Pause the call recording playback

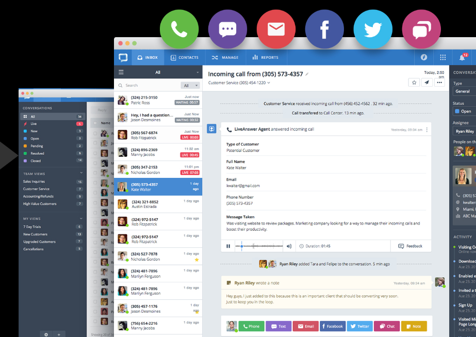pyautogui.click(x=228, y=246)
